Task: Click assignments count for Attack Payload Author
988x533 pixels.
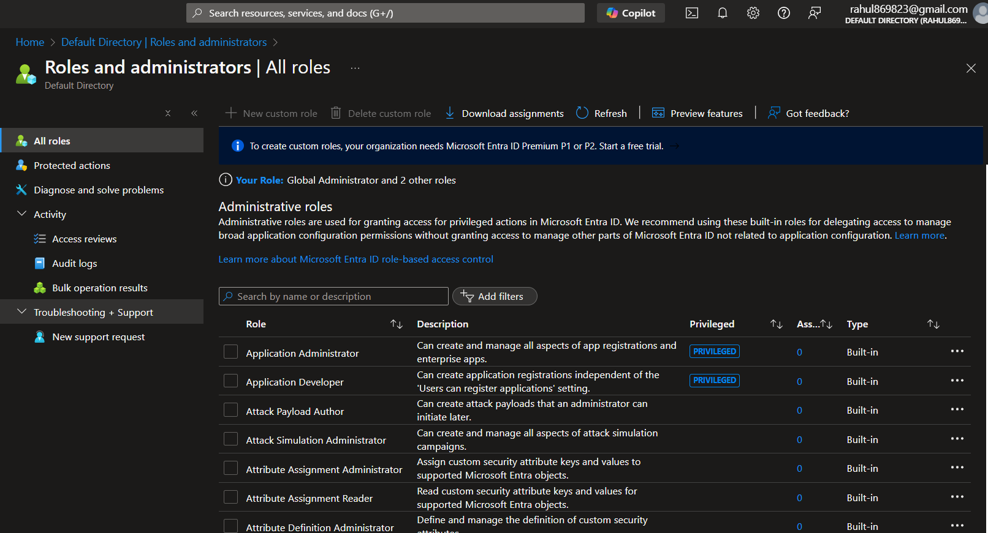Action: click(x=799, y=411)
